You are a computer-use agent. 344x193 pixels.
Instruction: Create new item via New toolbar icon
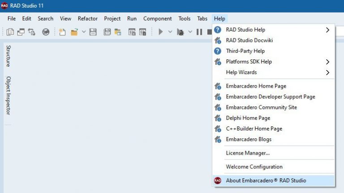pos(62,32)
